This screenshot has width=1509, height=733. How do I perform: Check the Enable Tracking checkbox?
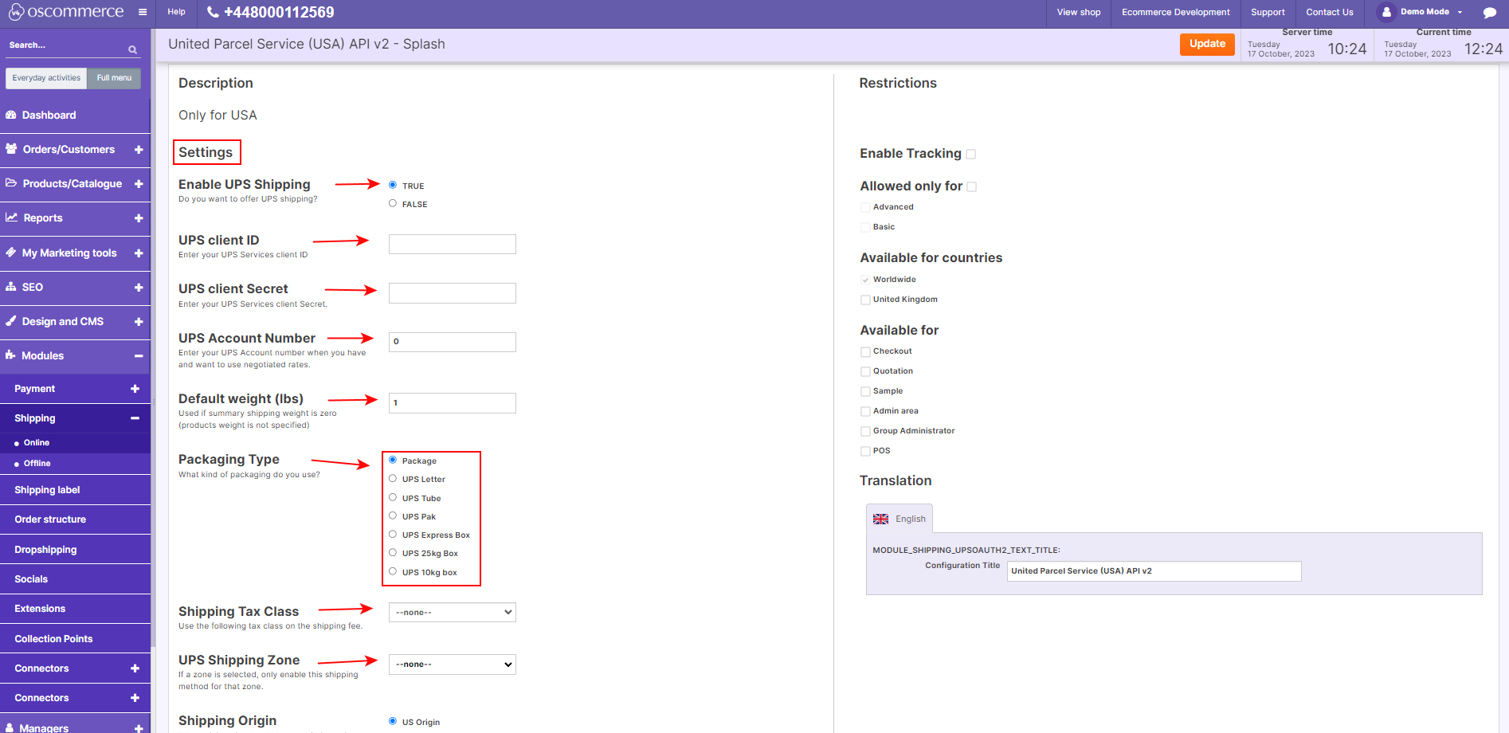pos(970,155)
